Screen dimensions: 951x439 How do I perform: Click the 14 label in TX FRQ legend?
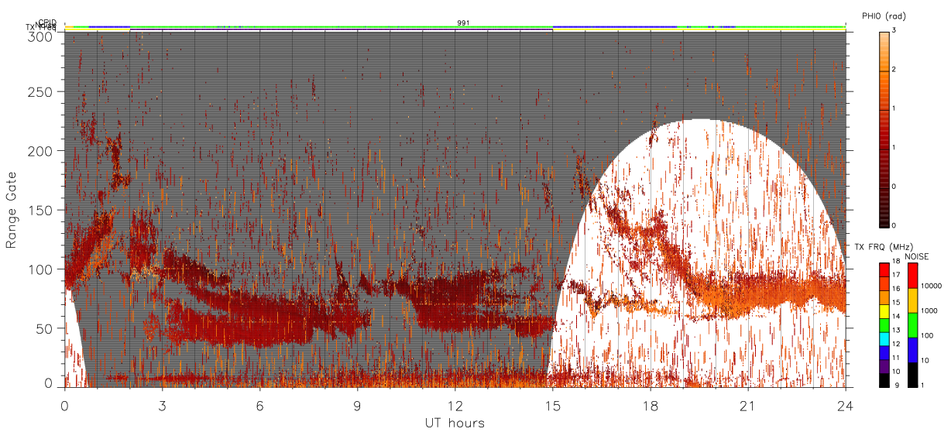click(x=896, y=317)
